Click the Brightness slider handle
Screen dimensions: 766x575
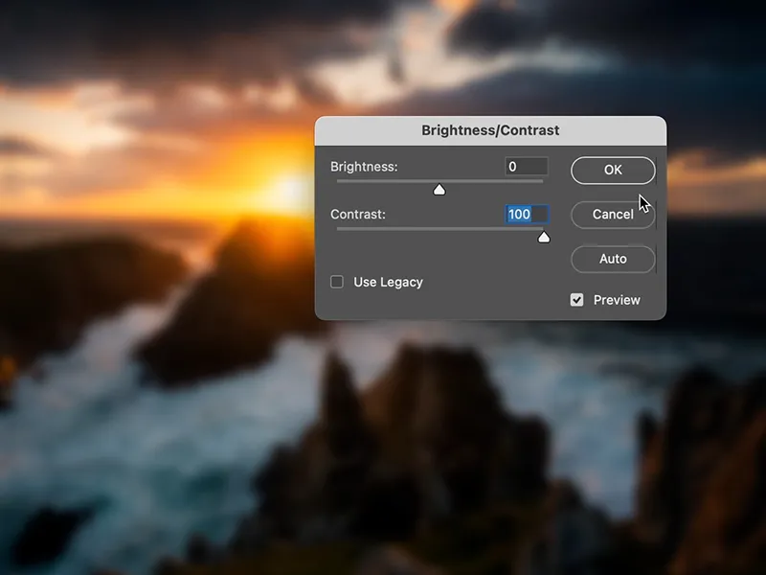tap(439, 189)
